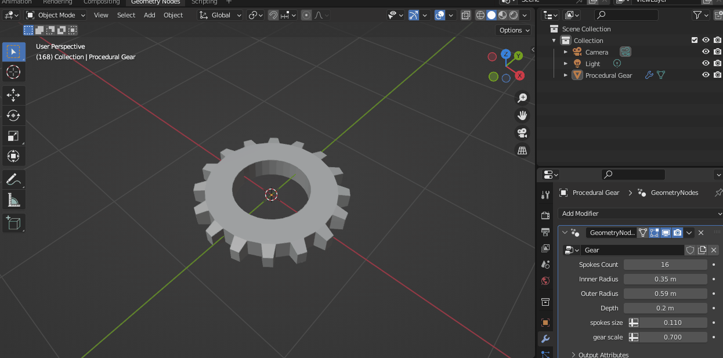The width and height of the screenshot is (723, 358).
Task: Open the View Layer properties tab
Action: pos(545,248)
